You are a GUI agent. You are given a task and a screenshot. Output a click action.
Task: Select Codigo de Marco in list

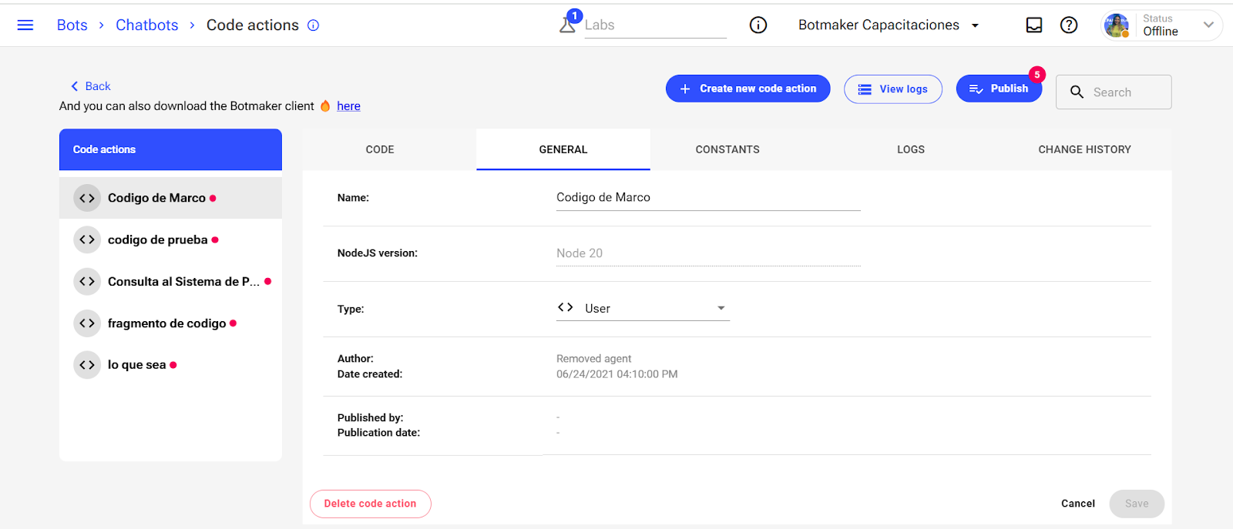(170, 198)
